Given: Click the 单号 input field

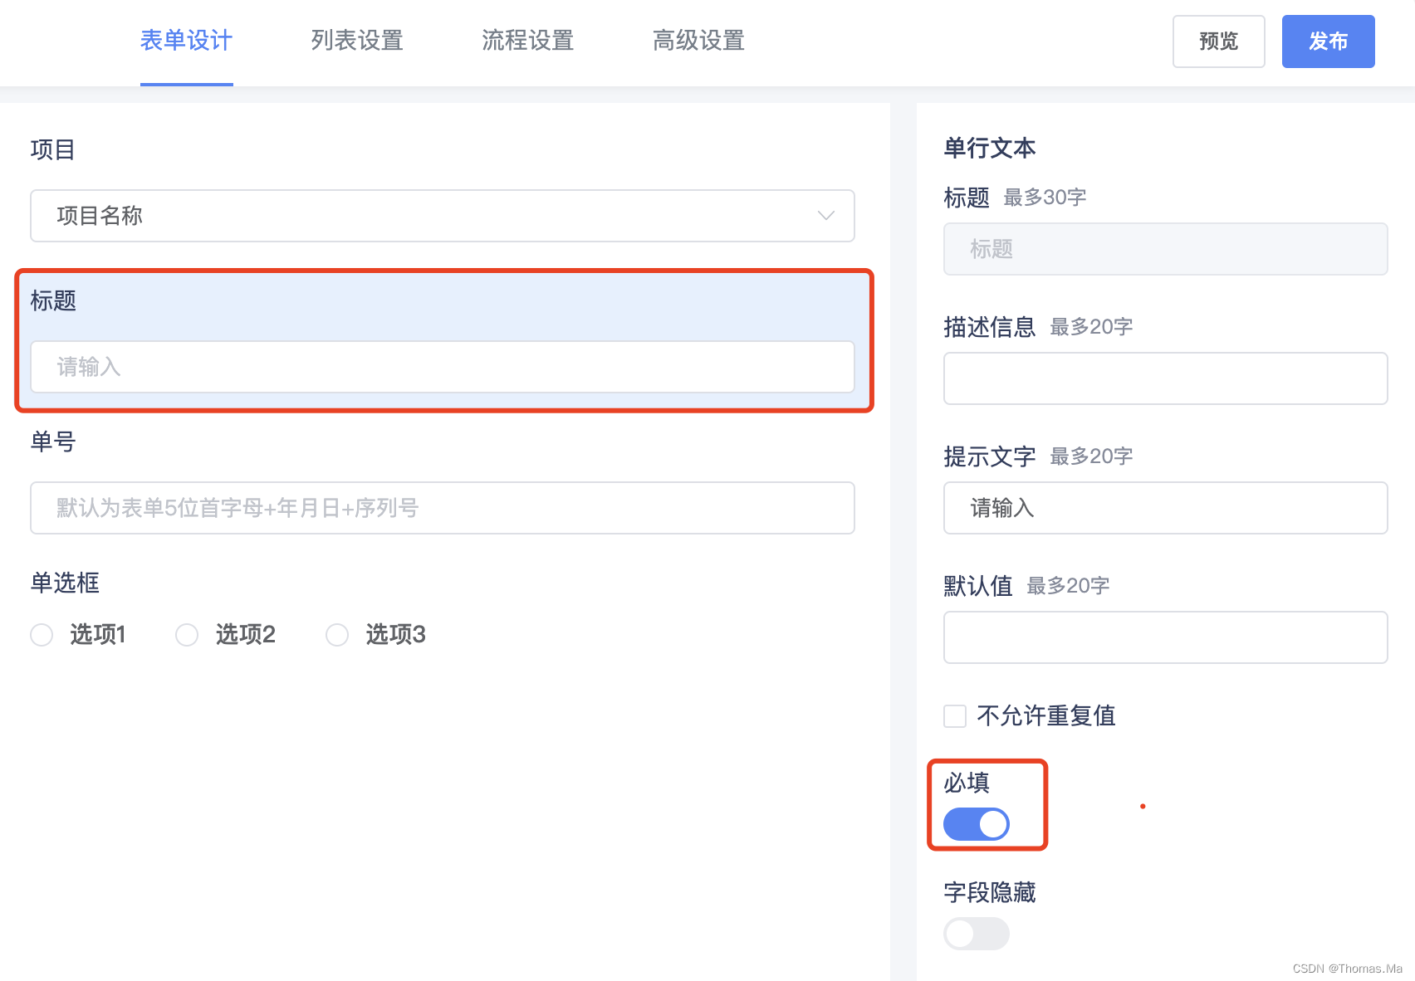Looking at the screenshot, I should pos(443,508).
